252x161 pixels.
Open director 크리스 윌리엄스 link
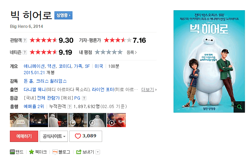(x=52, y=81)
